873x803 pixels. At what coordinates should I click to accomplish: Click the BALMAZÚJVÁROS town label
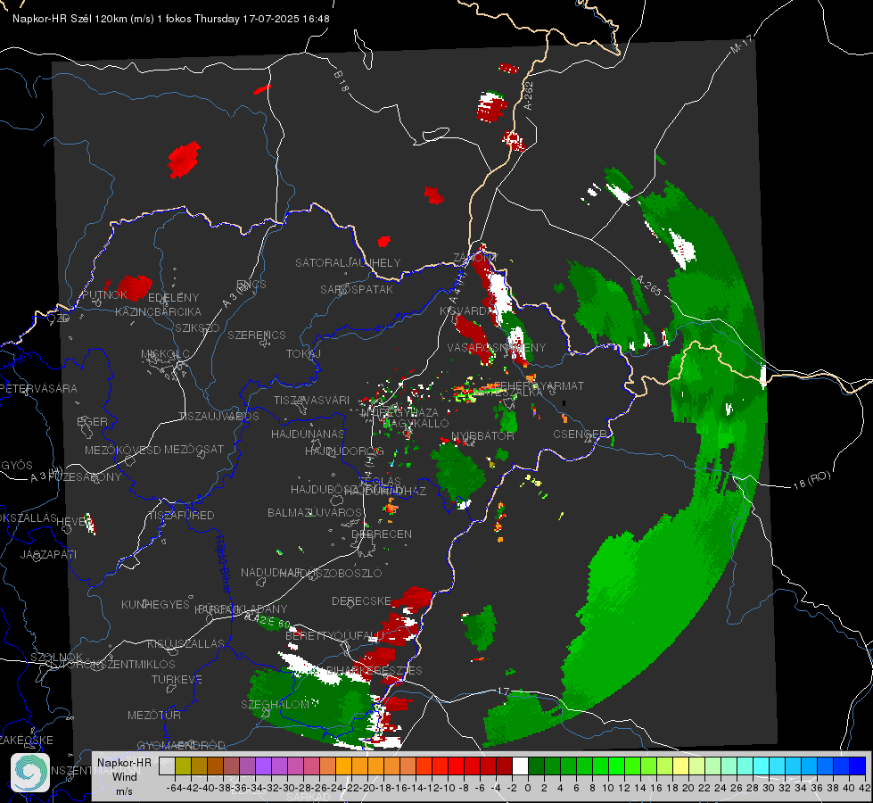(315, 513)
